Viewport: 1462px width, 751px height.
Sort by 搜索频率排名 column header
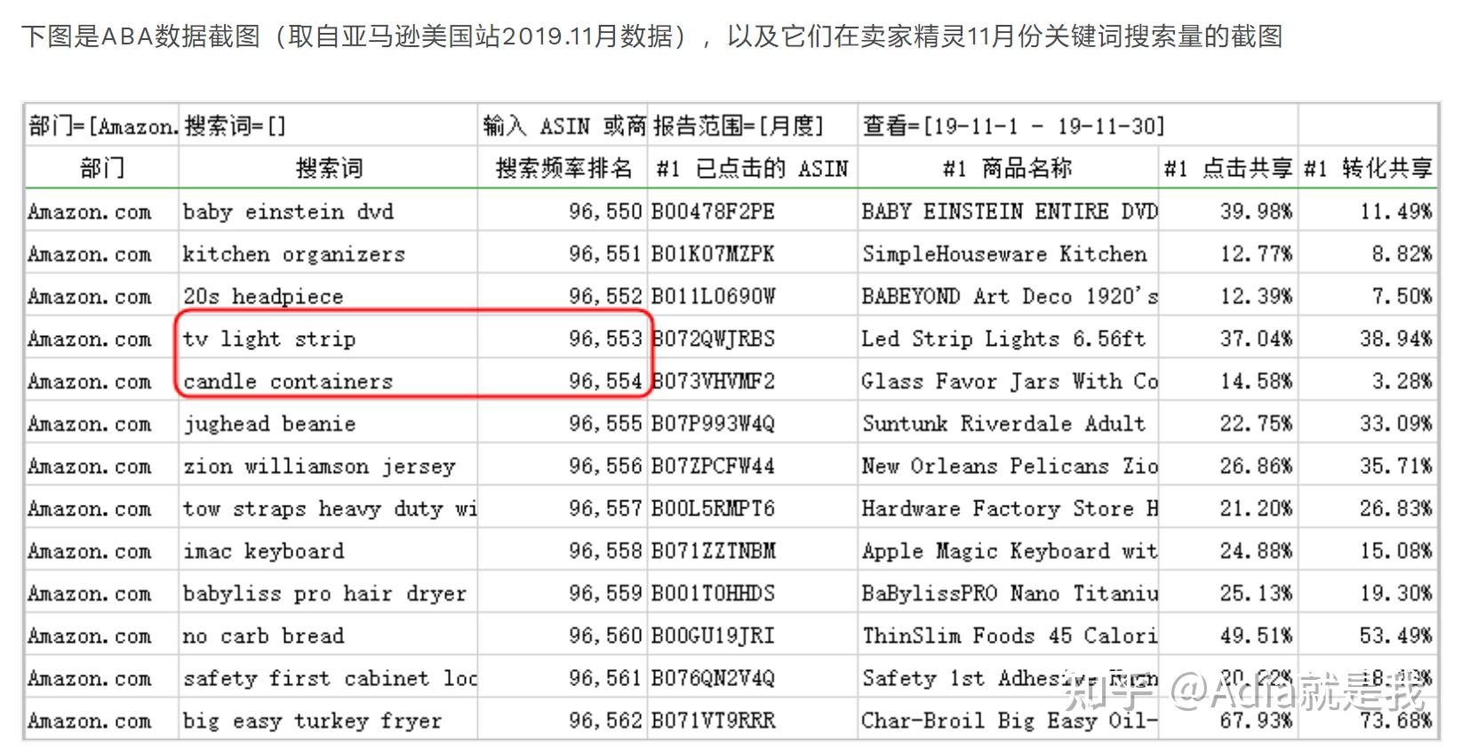563,168
